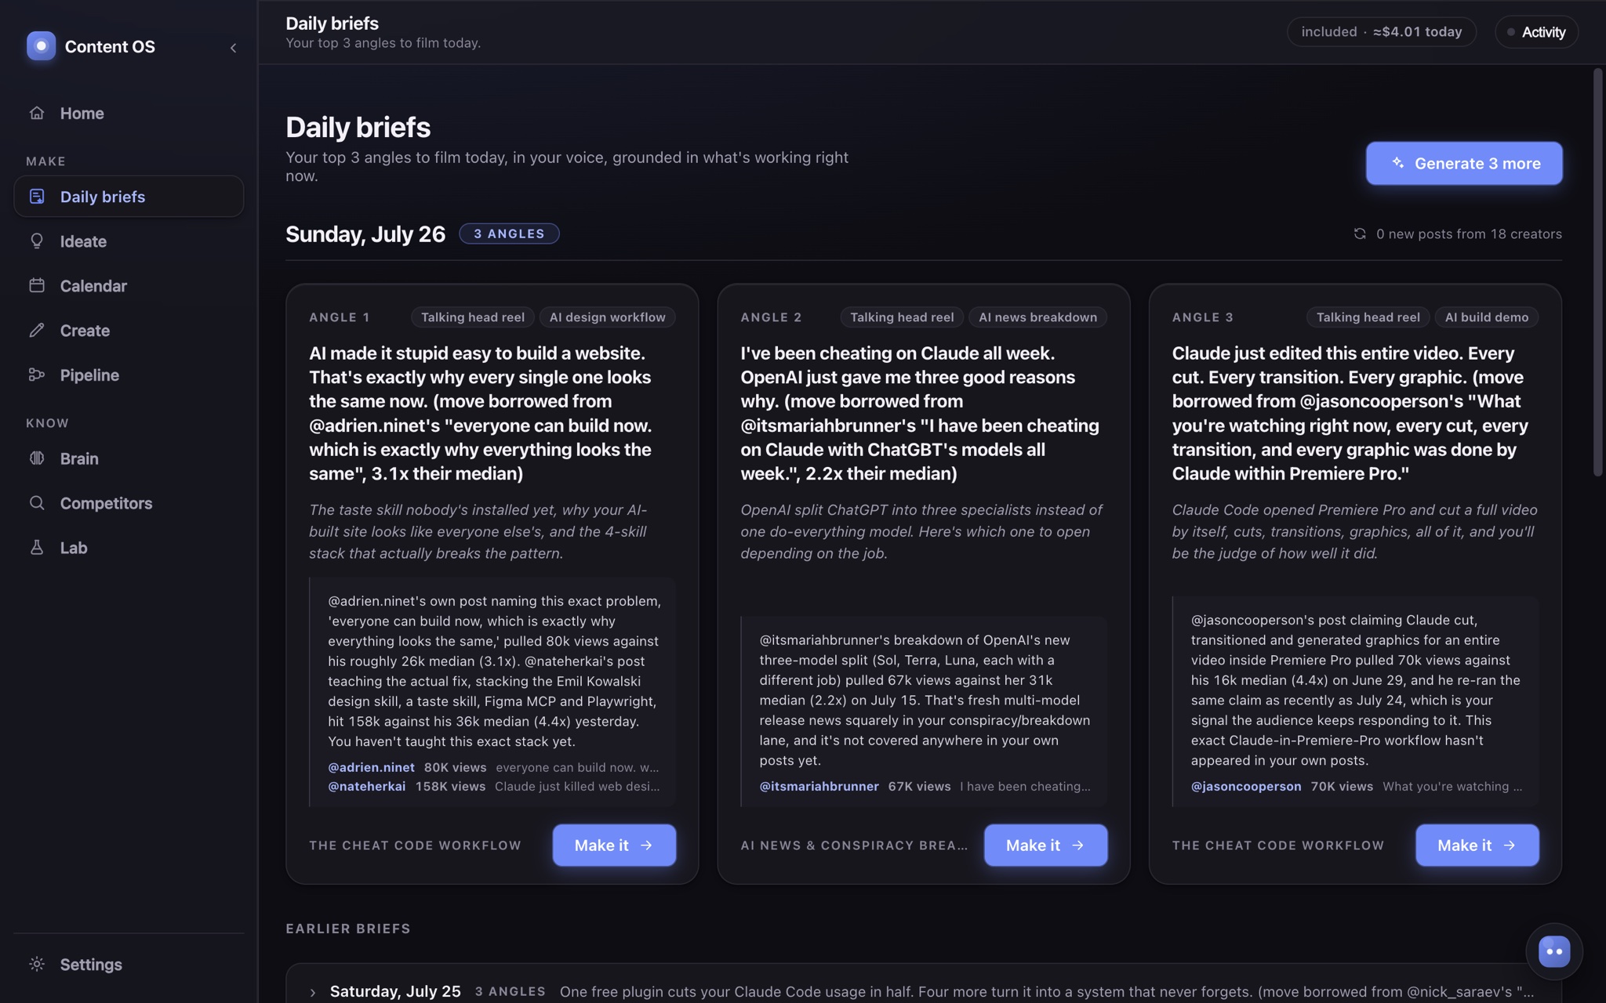Click the page vertical scrollbar

[1597, 273]
